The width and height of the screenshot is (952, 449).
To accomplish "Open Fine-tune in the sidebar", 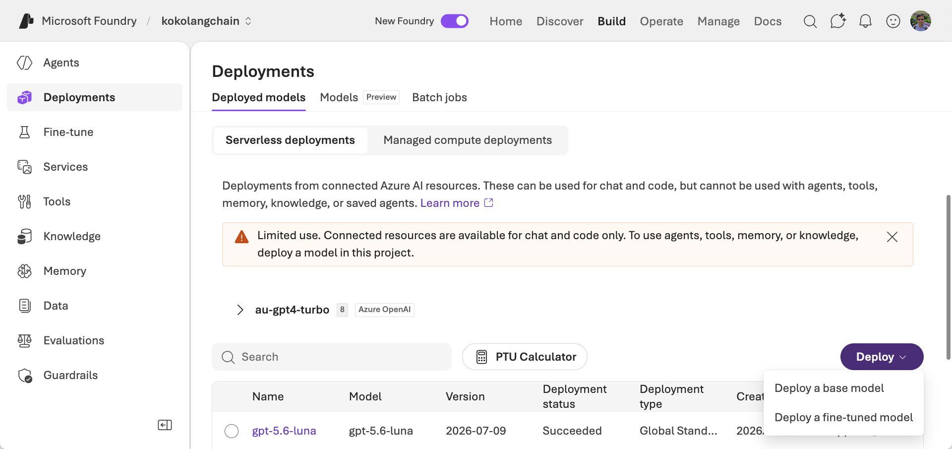I will click(95, 132).
